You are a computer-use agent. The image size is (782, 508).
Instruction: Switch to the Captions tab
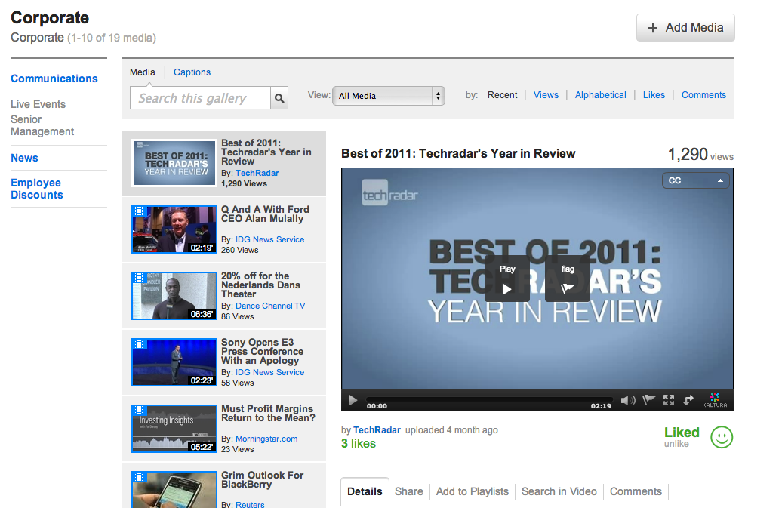point(192,72)
